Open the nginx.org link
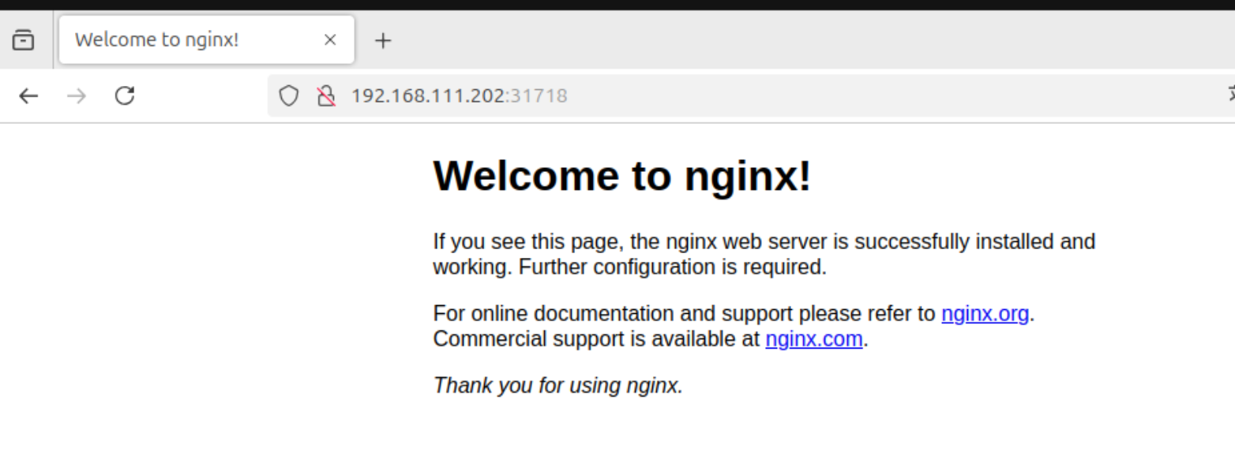Image resolution: width=1235 pixels, height=455 pixels. 985,314
